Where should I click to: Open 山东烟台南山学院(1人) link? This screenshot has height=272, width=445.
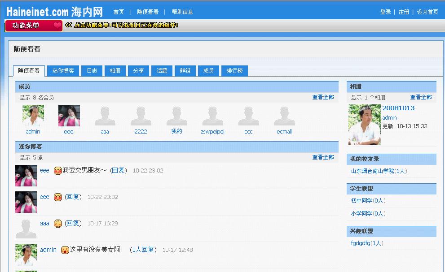tap(379, 171)
